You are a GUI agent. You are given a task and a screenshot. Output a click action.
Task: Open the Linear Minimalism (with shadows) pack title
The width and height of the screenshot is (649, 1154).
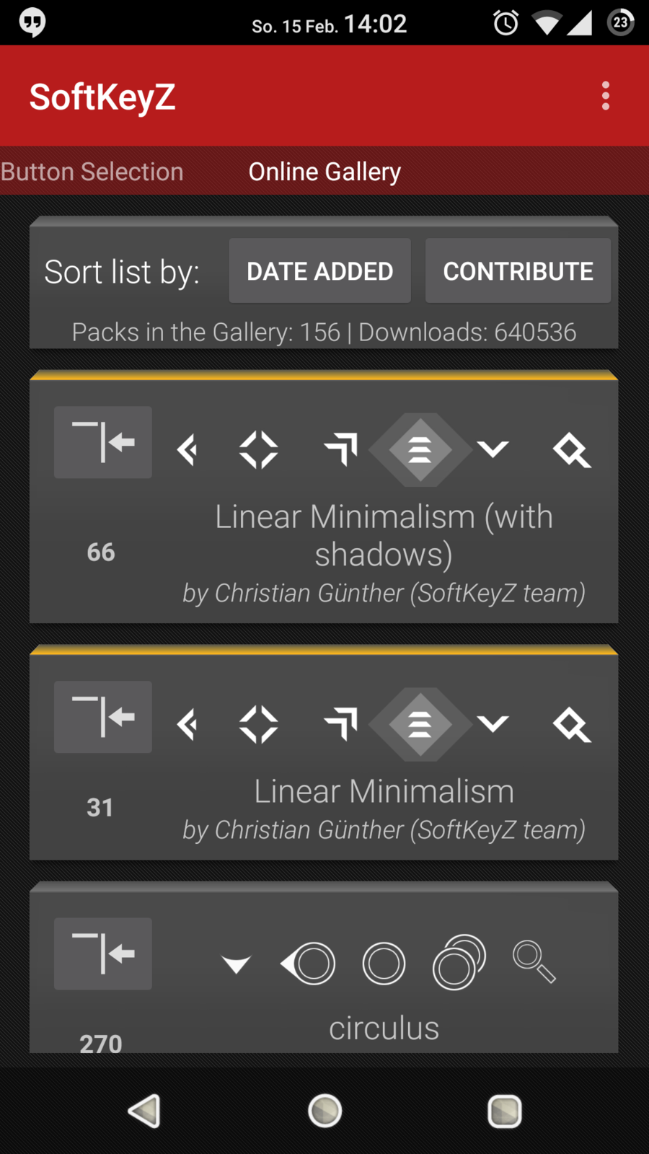click(384, 535)
